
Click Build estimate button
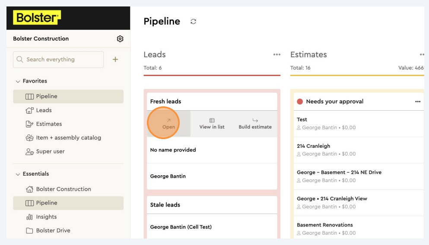click(x=255, y=124)
